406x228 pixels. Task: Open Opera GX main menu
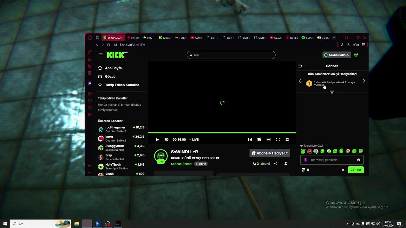pyautogui.click(x=90, y=38)
